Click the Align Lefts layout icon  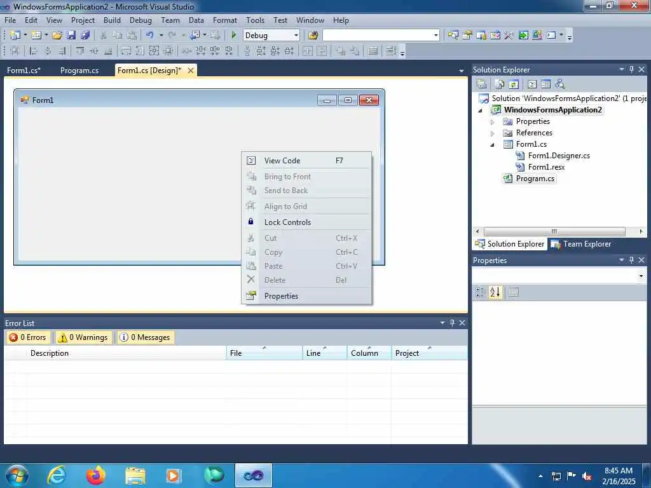pyautogui.click(x=34, y=51)
